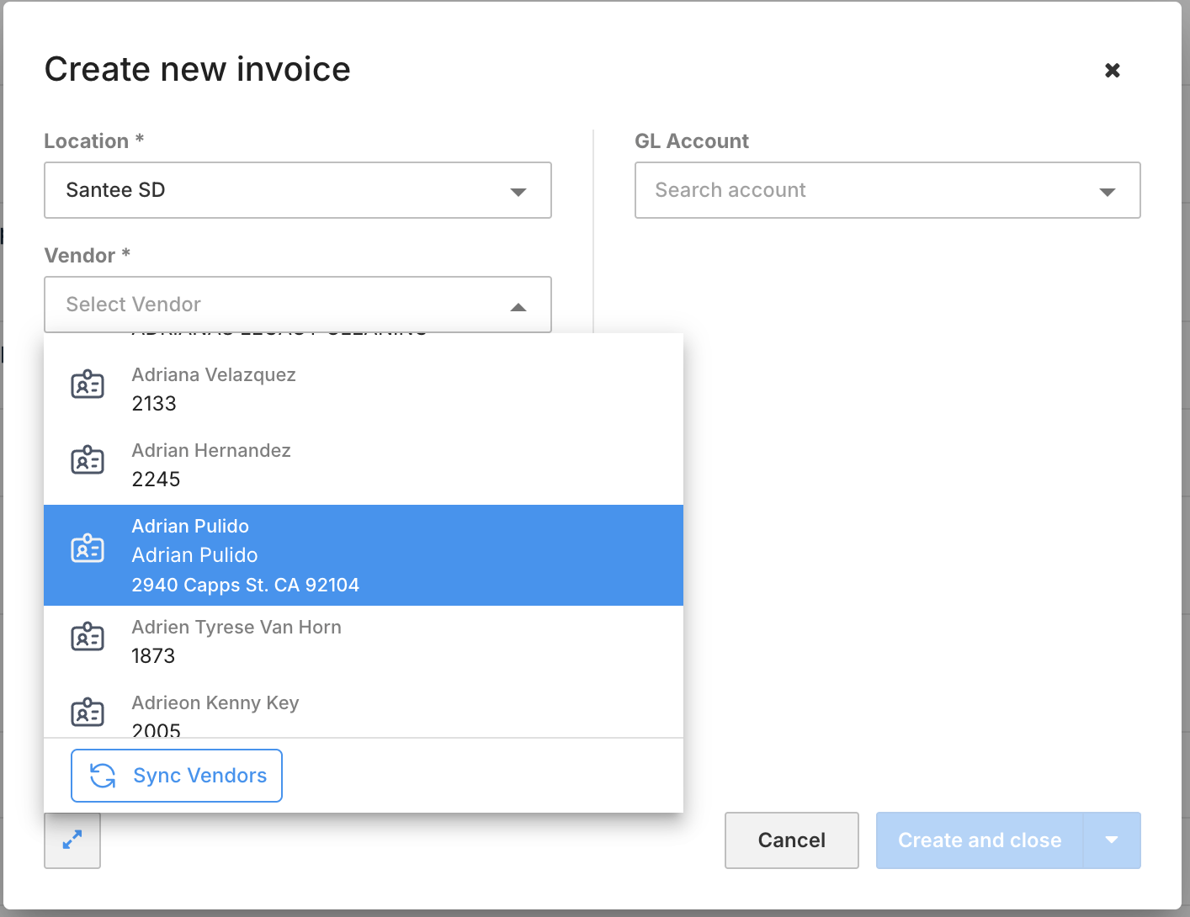Image resolution: width=1190 pixels, height=917 pixels.
Task: Focus the Select Vendor search field
Action: [298, 305]
